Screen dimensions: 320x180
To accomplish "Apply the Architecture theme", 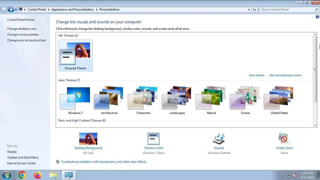I will tap(109, 101).
